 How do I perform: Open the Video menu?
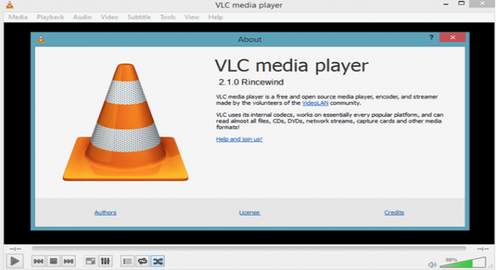[x=110, y=17]
